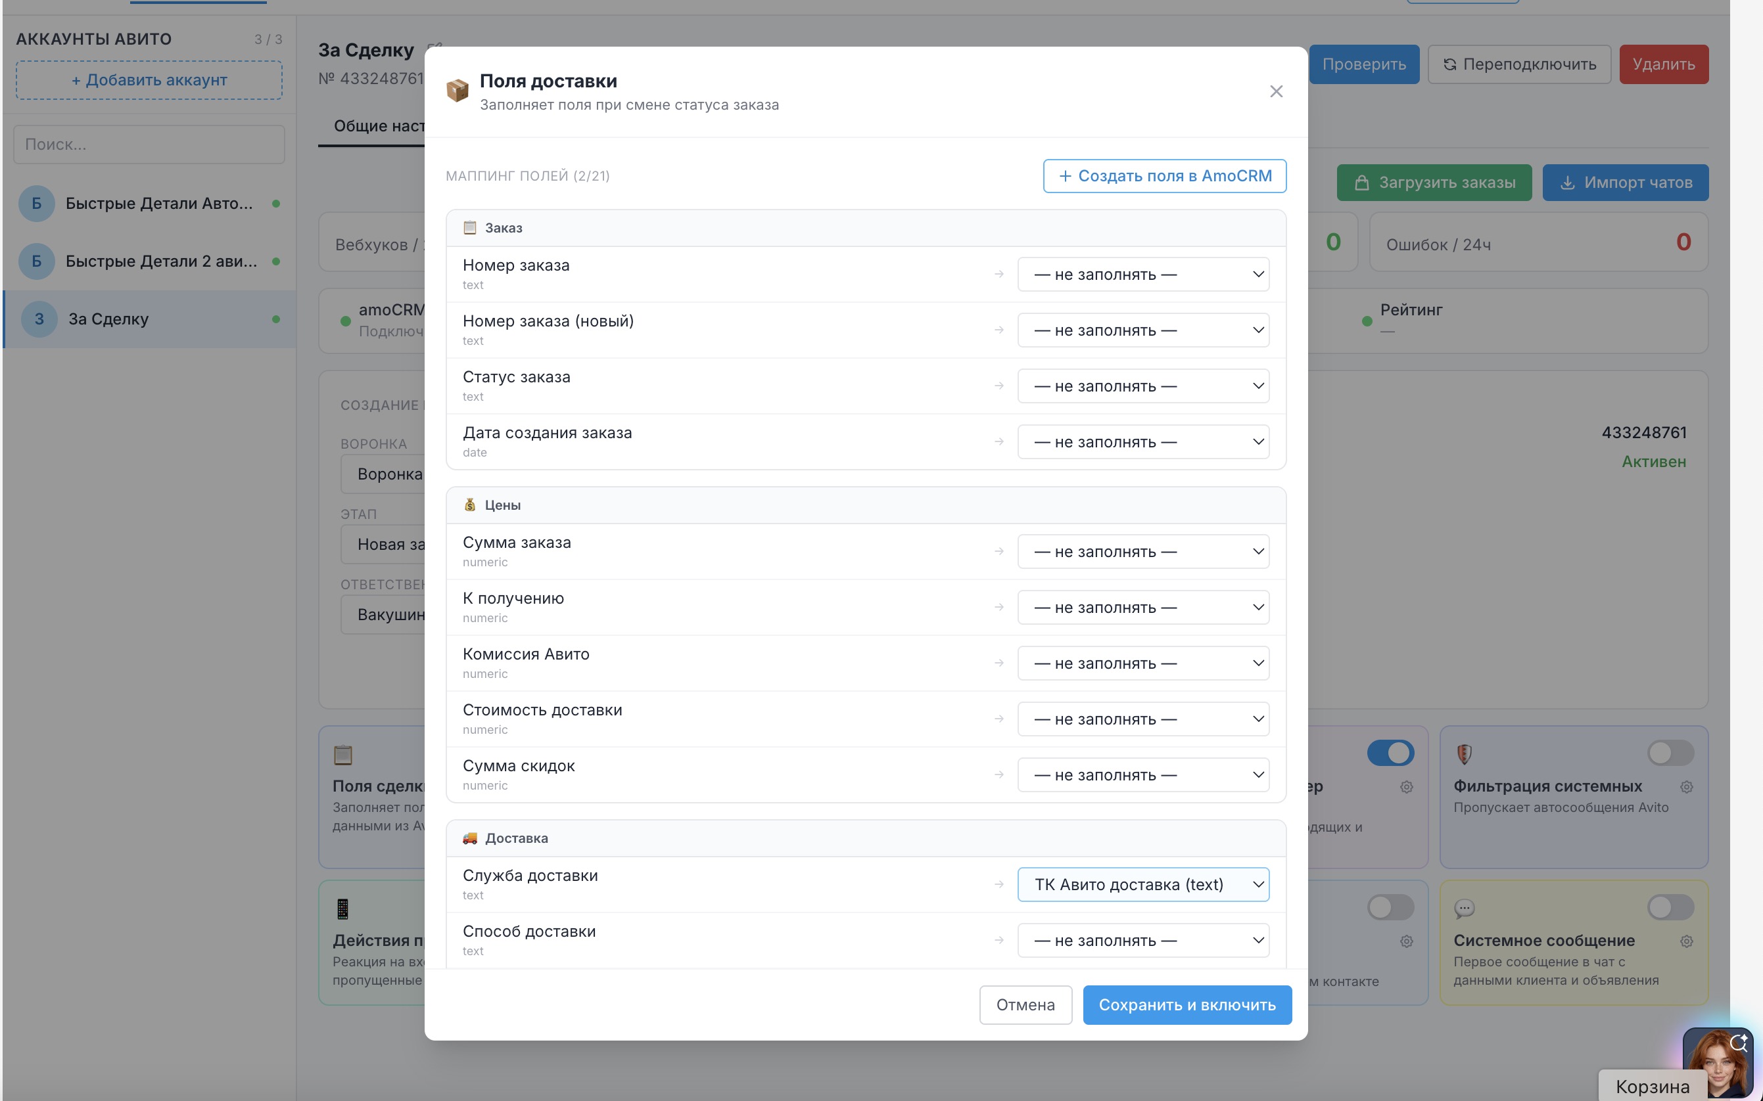Select account Быстрые Детали Авто...
1763x1101 pixels.
click(x=149, y=203)
